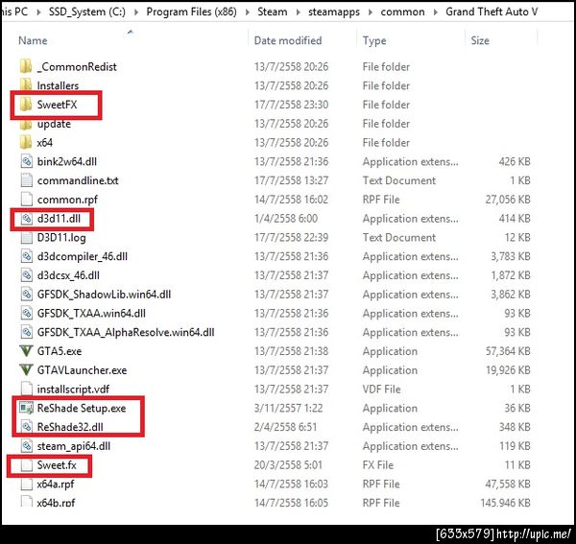Viewport: 576px width, 544px height.
Task: Sort files by Name column header
Action: pyautogui.click(x=33, y=40)
